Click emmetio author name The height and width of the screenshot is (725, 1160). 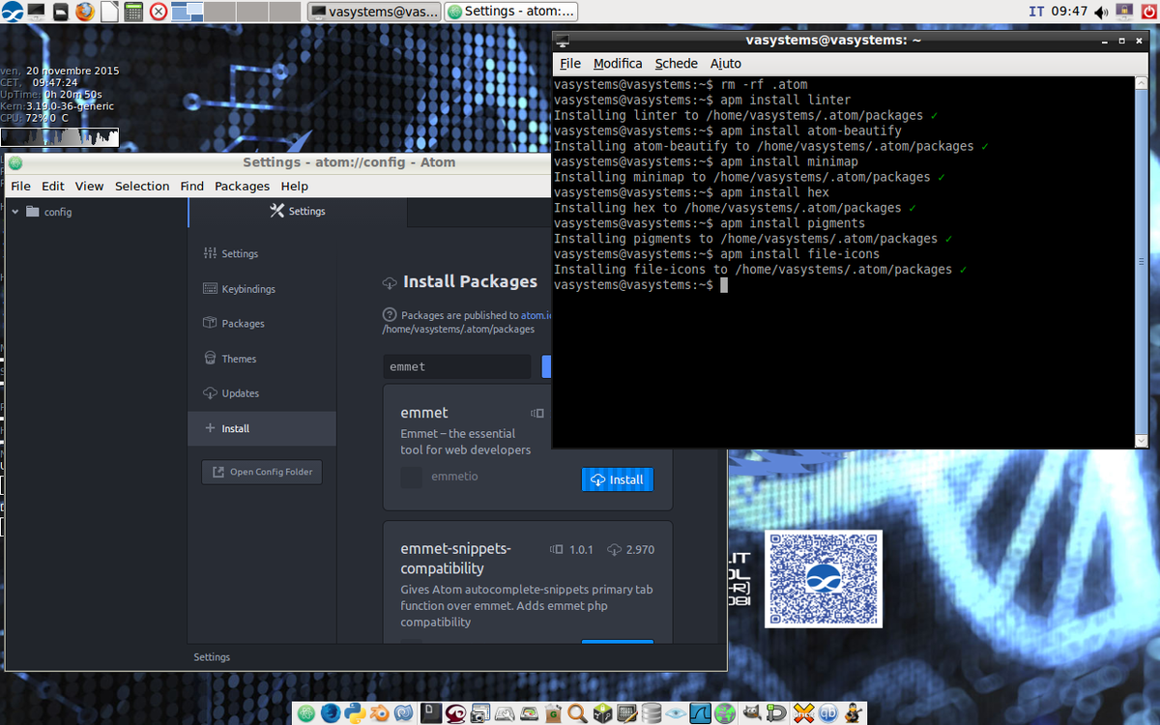click(x=454, y=476)
